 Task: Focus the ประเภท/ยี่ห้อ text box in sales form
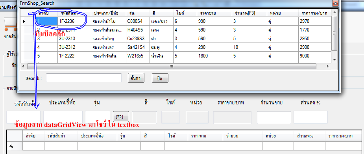pyautogui.click(x=63, y=117)
